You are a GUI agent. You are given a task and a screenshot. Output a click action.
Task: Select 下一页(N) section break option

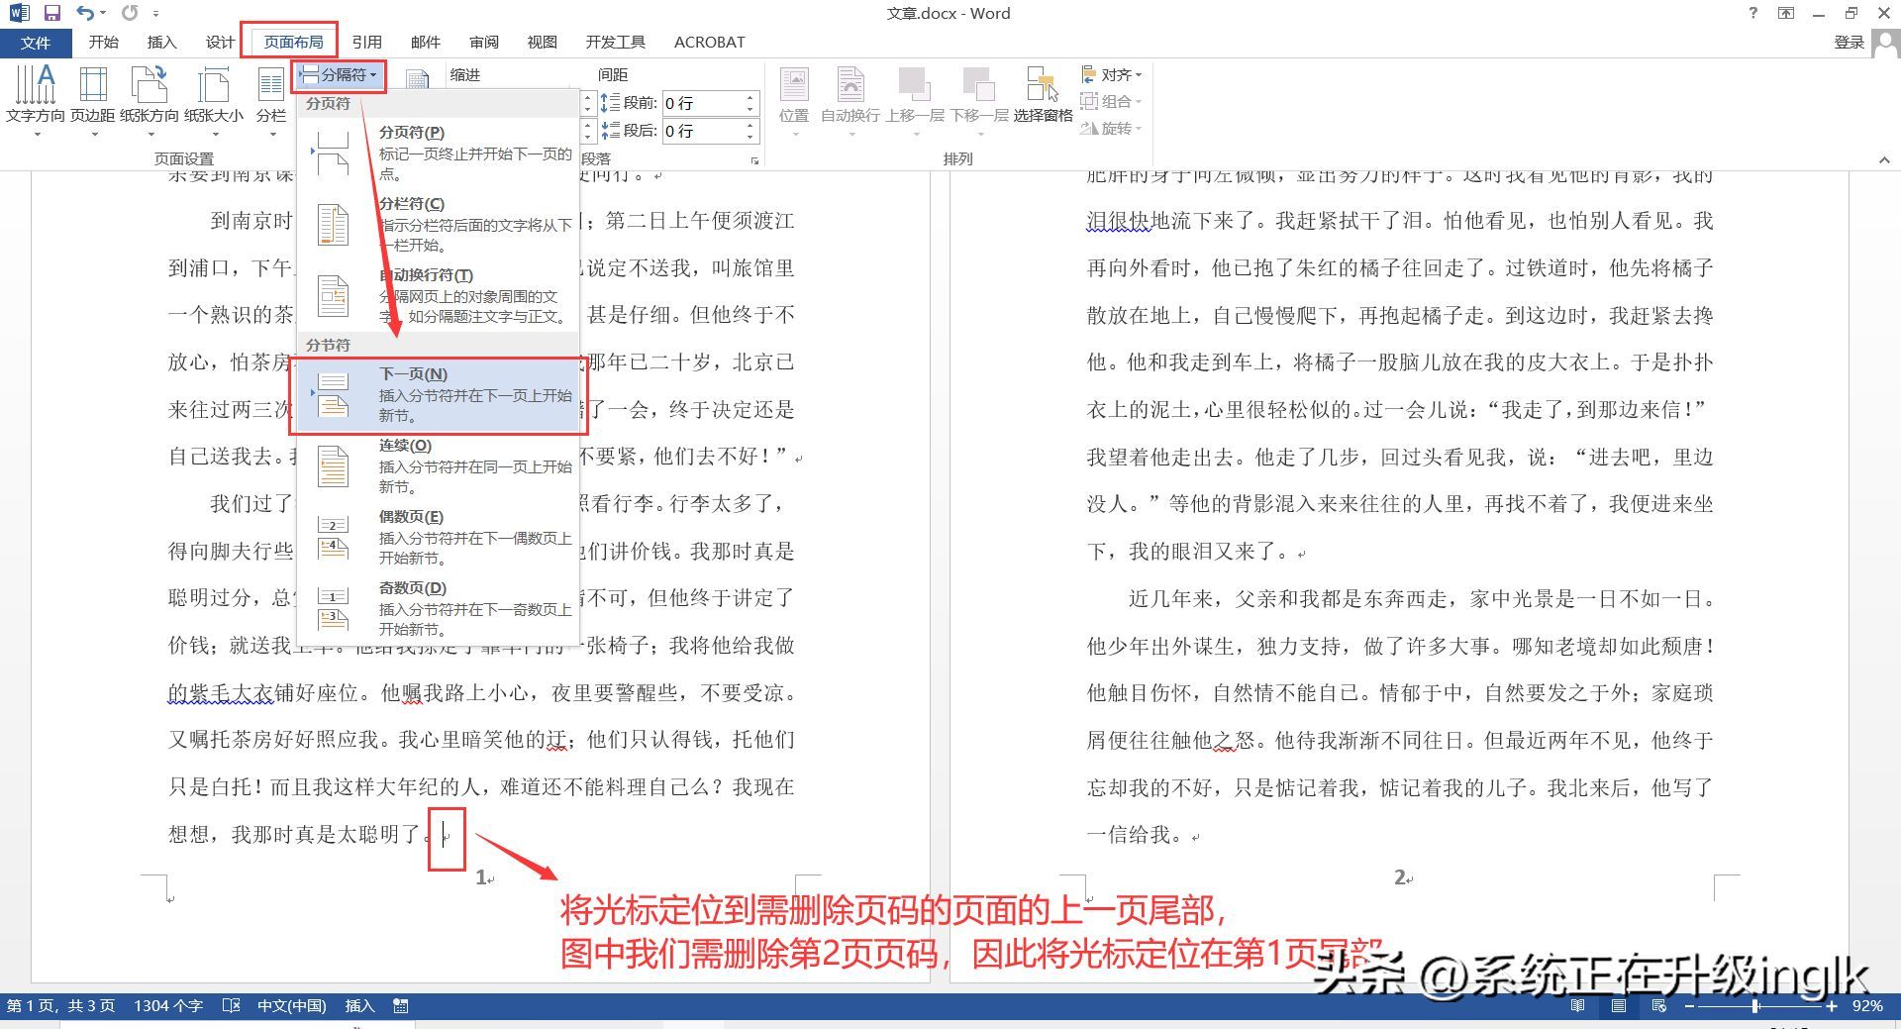point(439,395)
